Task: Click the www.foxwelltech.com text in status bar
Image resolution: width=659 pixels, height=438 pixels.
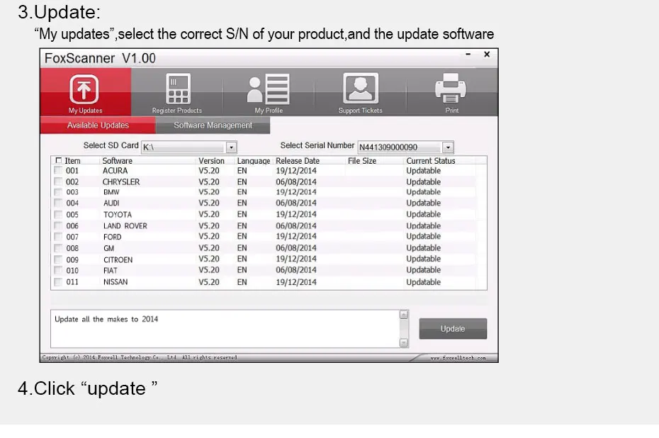Action: 458,358
